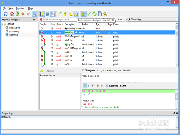Screen dimensions: 180x135
Task: Float the Repository Registry panel
Action: (x=34, y=19)
